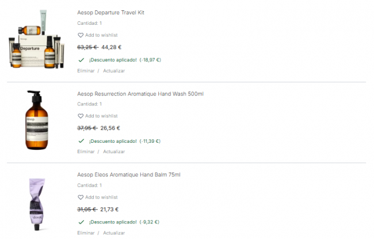This screenshot has width=374, height=239.
Task: Click heart icon for Resurrection Hand Wash
Action: [x=81, y=116]
